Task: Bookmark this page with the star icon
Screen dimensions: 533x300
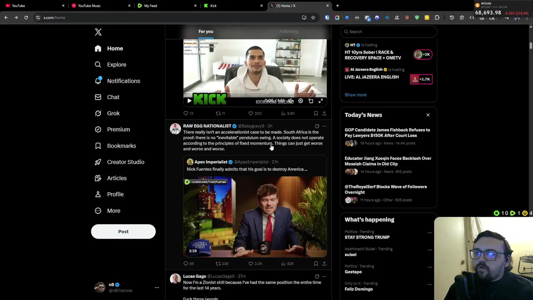Action: point(313,17)
